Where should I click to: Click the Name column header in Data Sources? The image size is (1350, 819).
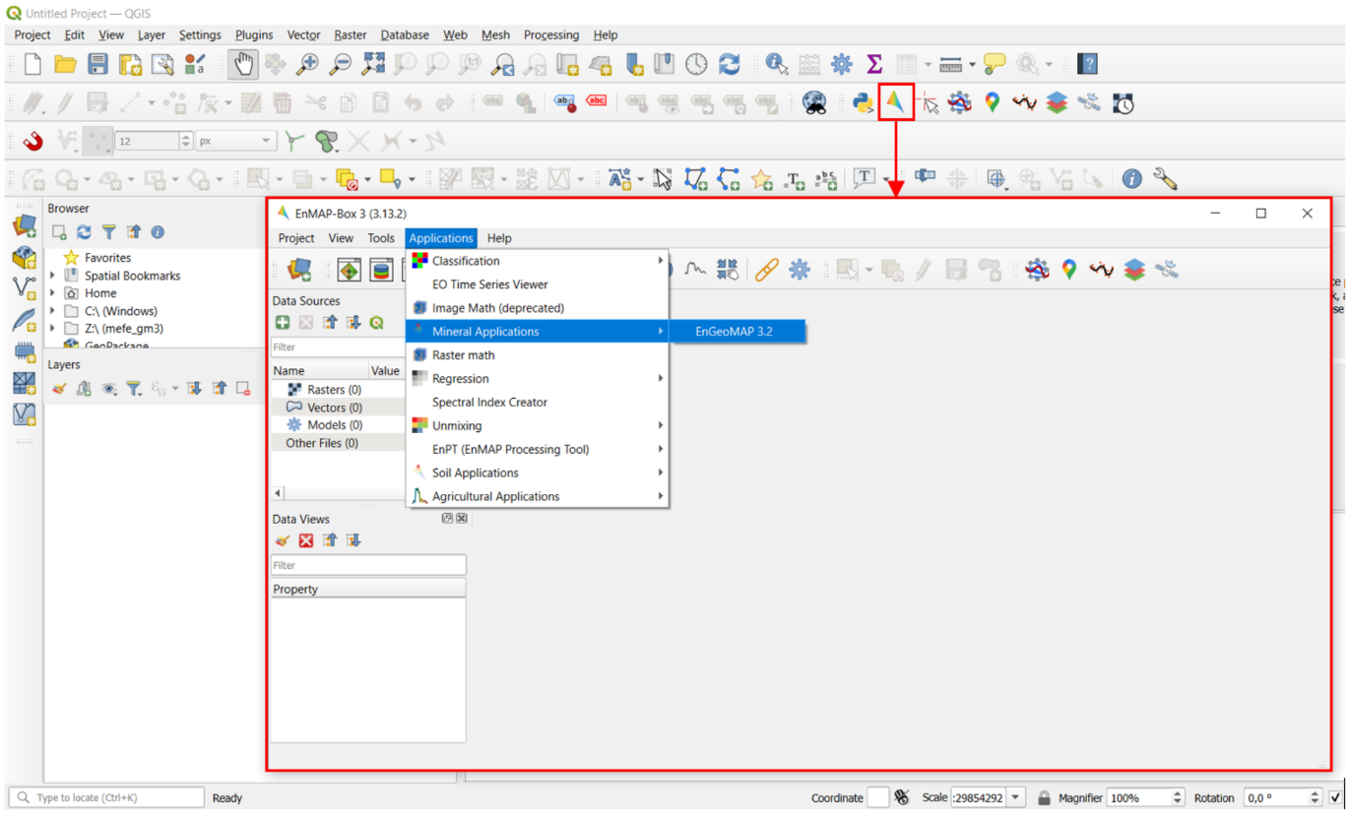pos(319,371)
